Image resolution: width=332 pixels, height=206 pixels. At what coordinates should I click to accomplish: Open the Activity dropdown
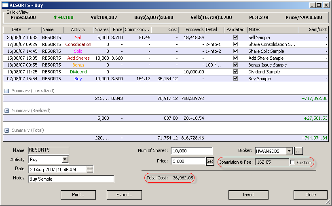pyautogui.click(x=65, y=159)
